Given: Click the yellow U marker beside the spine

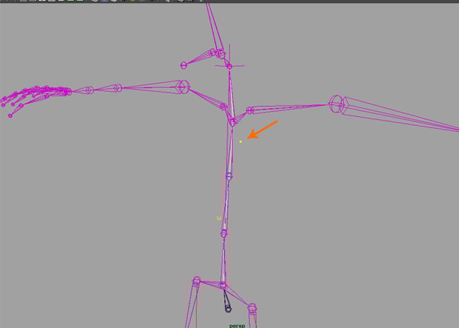Looking at the screenshot, I should (x=219, y=218).
